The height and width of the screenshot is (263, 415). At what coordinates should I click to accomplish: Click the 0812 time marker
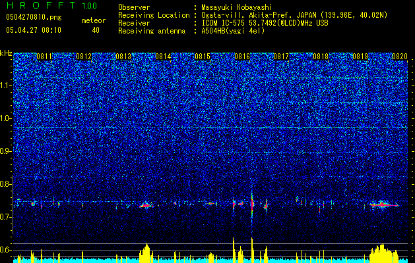pyautogui.click(x=84, y=57)
